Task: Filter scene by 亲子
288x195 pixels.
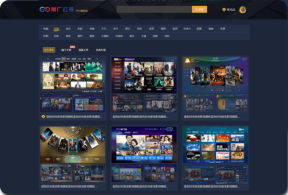Action: click(115, 29)
